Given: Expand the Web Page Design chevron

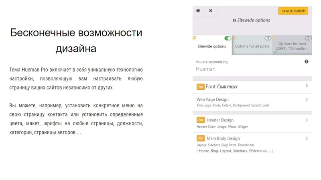Looking at the screenshot, I should (x=307, y=100).
